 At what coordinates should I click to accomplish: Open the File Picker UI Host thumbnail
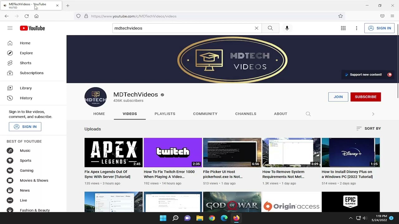tap(232, 152)
